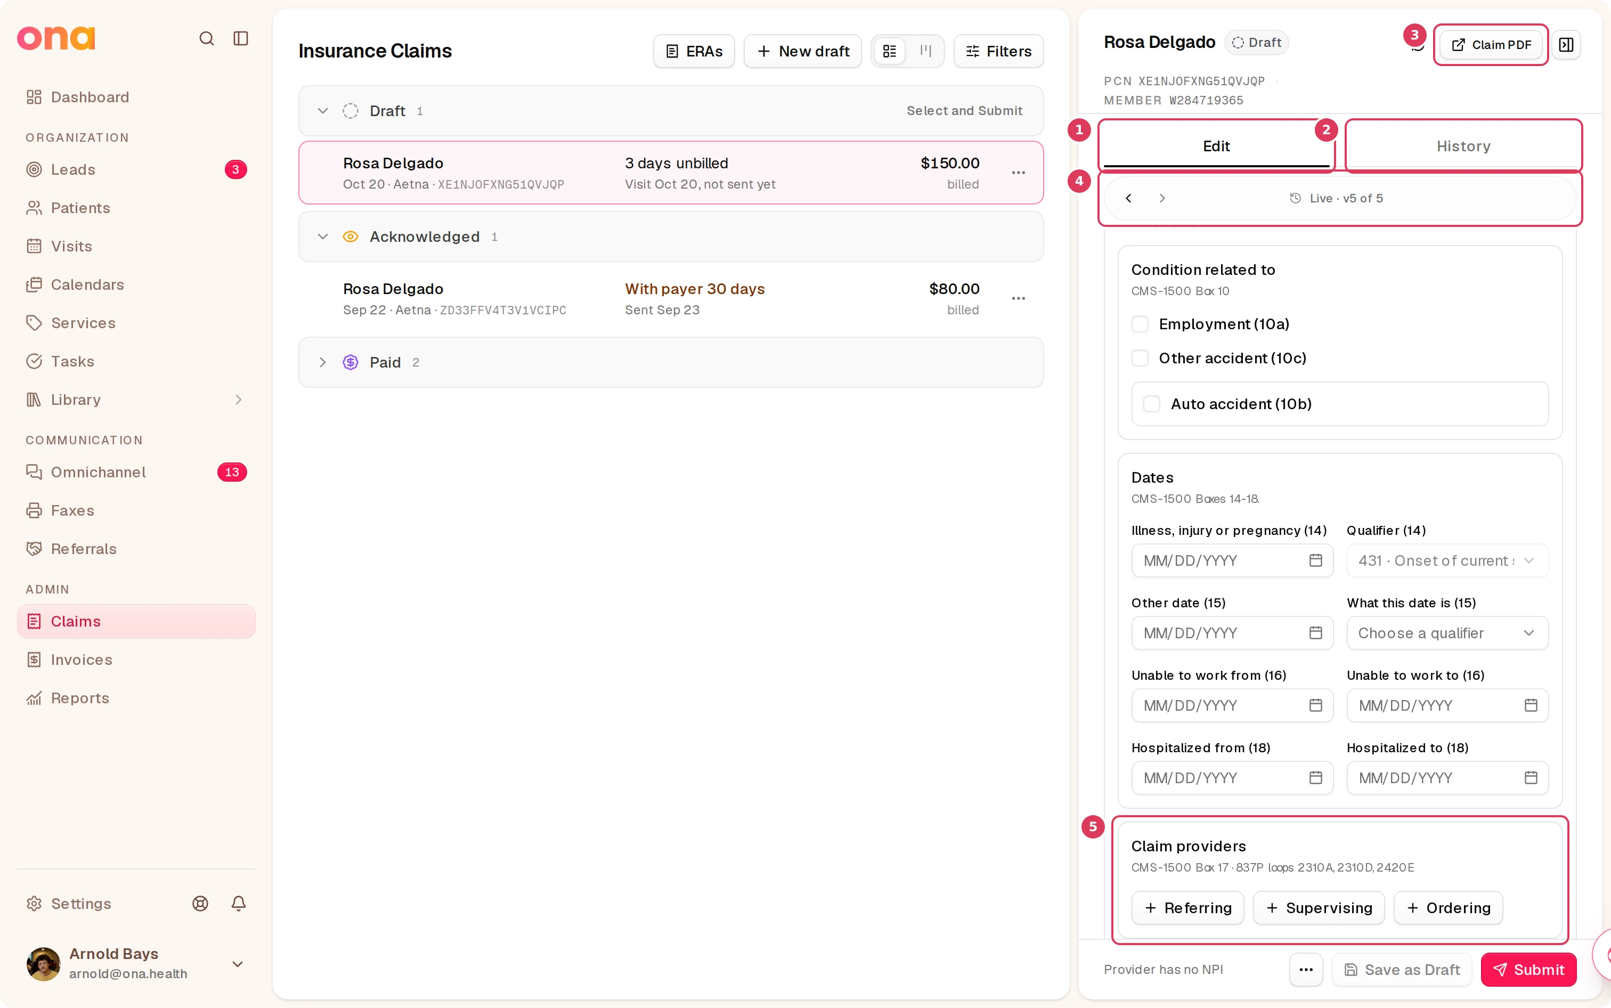Click Select and Submit link

coord(964,111)
